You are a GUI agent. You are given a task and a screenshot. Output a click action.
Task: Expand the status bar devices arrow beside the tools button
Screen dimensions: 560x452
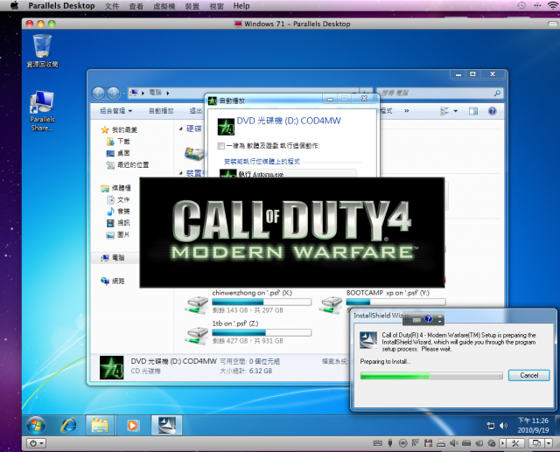(503, 443)
